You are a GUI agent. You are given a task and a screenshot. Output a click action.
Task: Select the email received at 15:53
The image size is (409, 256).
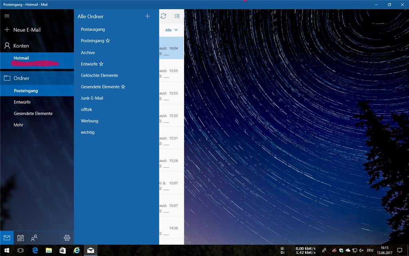pyautogui.click(x=171, y=93)
